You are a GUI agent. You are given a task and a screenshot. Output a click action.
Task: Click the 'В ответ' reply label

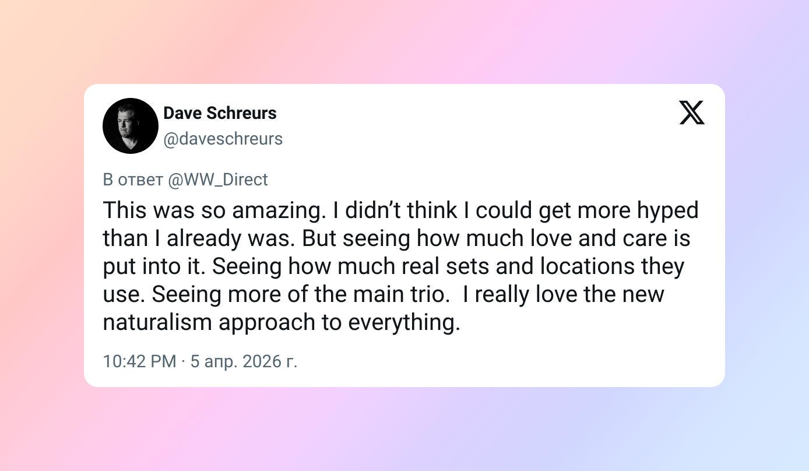tap(133, 180)
